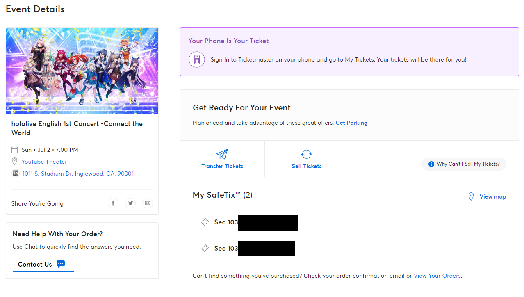Select the Transfer Tickets label

coord(222,166)
